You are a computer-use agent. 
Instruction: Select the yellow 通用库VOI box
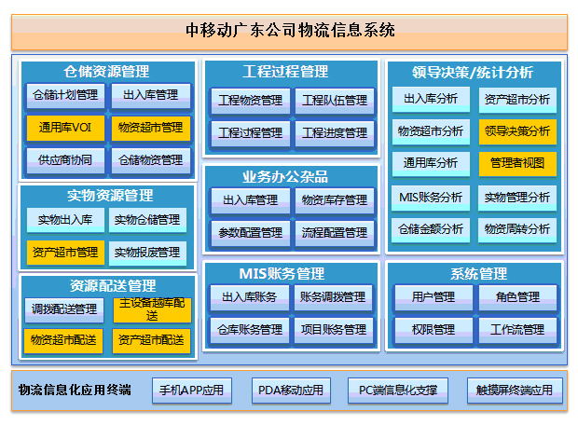pos(64,128)
